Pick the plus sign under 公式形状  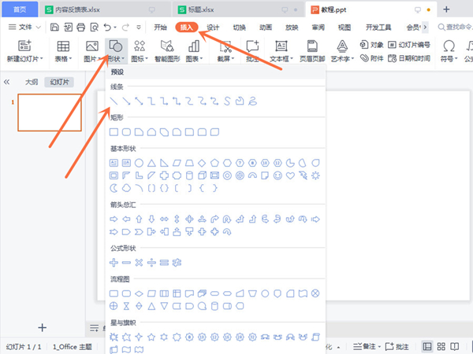click(x=114, y=262)
